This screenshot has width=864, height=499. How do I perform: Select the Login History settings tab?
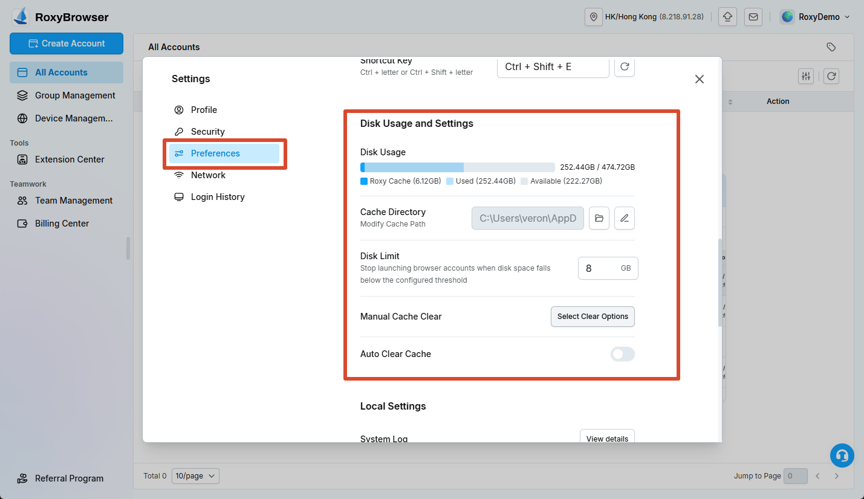pos(224,197)
